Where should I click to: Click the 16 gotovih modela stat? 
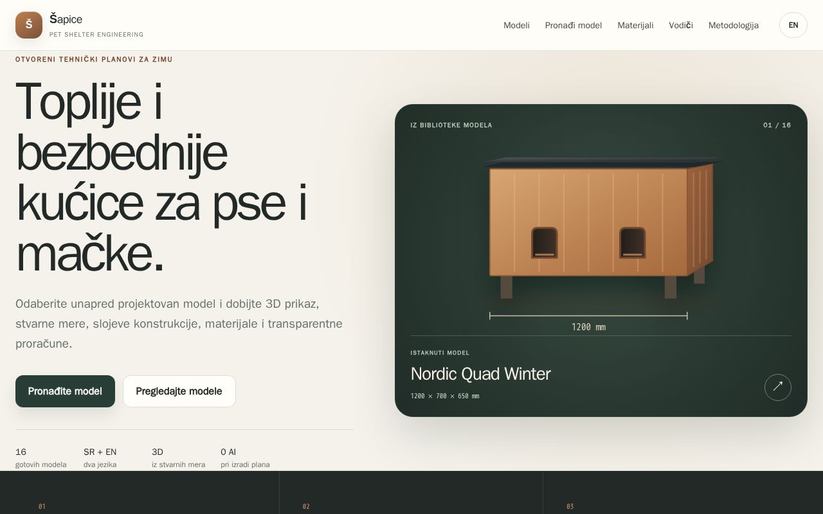(41, 457)
